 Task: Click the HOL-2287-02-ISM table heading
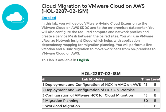[101, 74]
